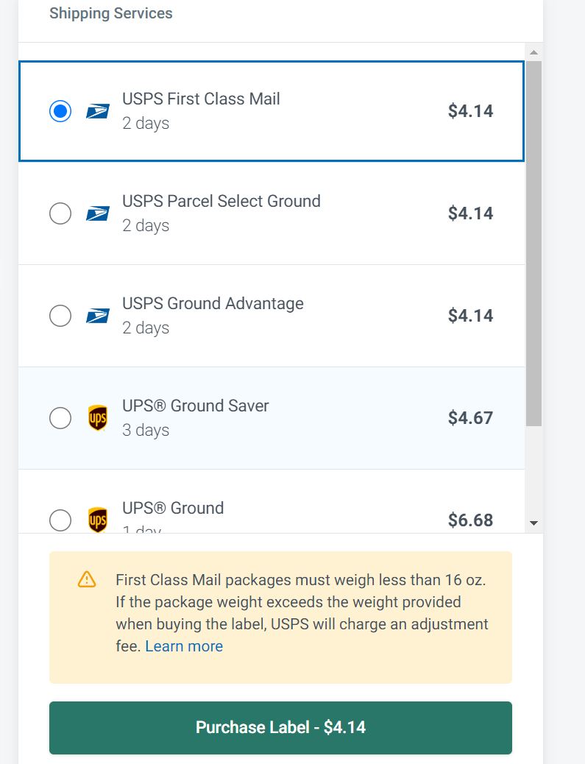Select USPS First Class Mail radio button
585x764 pixels.
tap(60, 111)
